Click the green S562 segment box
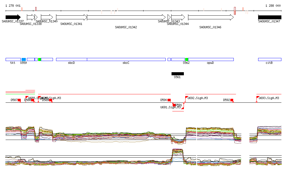The height and width of the screenshot is (171, 287). tap(187, 60)
